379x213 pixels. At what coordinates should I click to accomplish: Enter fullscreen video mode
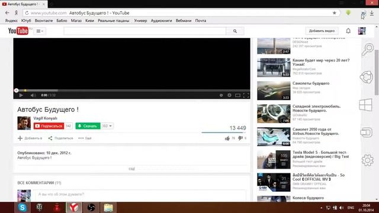coord(246,95)
